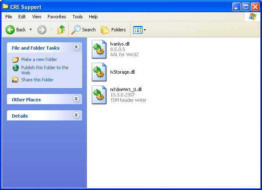Viewport: 262px width, 190px height.
Task: Click the share folder hand icon
Action: click(15, 80)
